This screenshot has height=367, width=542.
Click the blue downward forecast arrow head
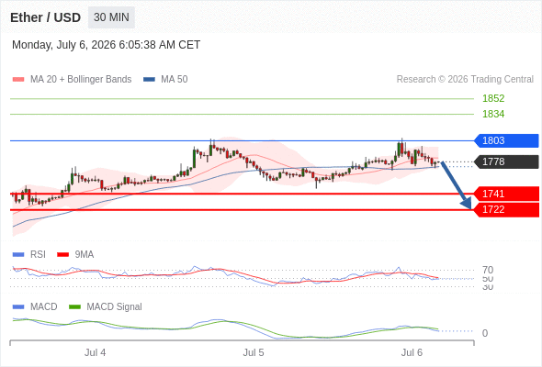pyautogui.click(x=467, y=204)
